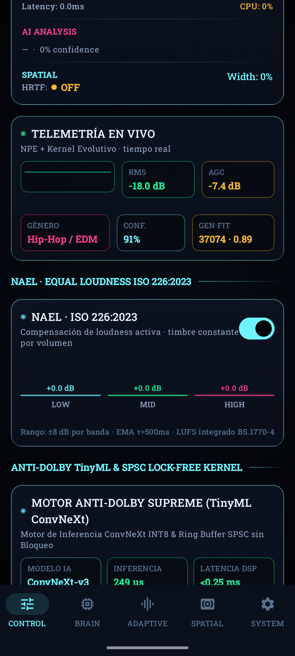Tap the live waveform telemetry box
Image resolution: width=295 pixels, height=656 pixels.
tap(68, 177)
